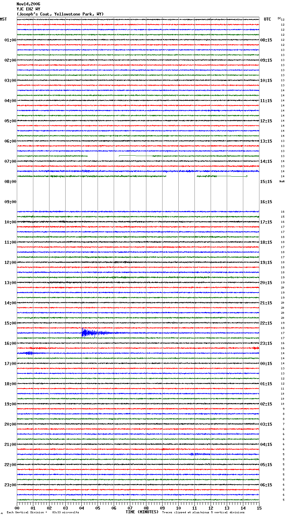Click the Each Vertical Division microvolts note
286x517 pixels.
(43, 513)
